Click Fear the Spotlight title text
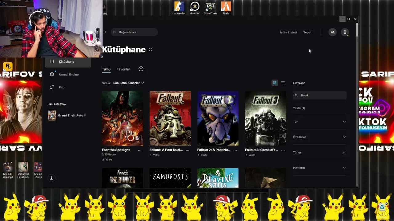 pyautogui.click(x=116, y=150)
